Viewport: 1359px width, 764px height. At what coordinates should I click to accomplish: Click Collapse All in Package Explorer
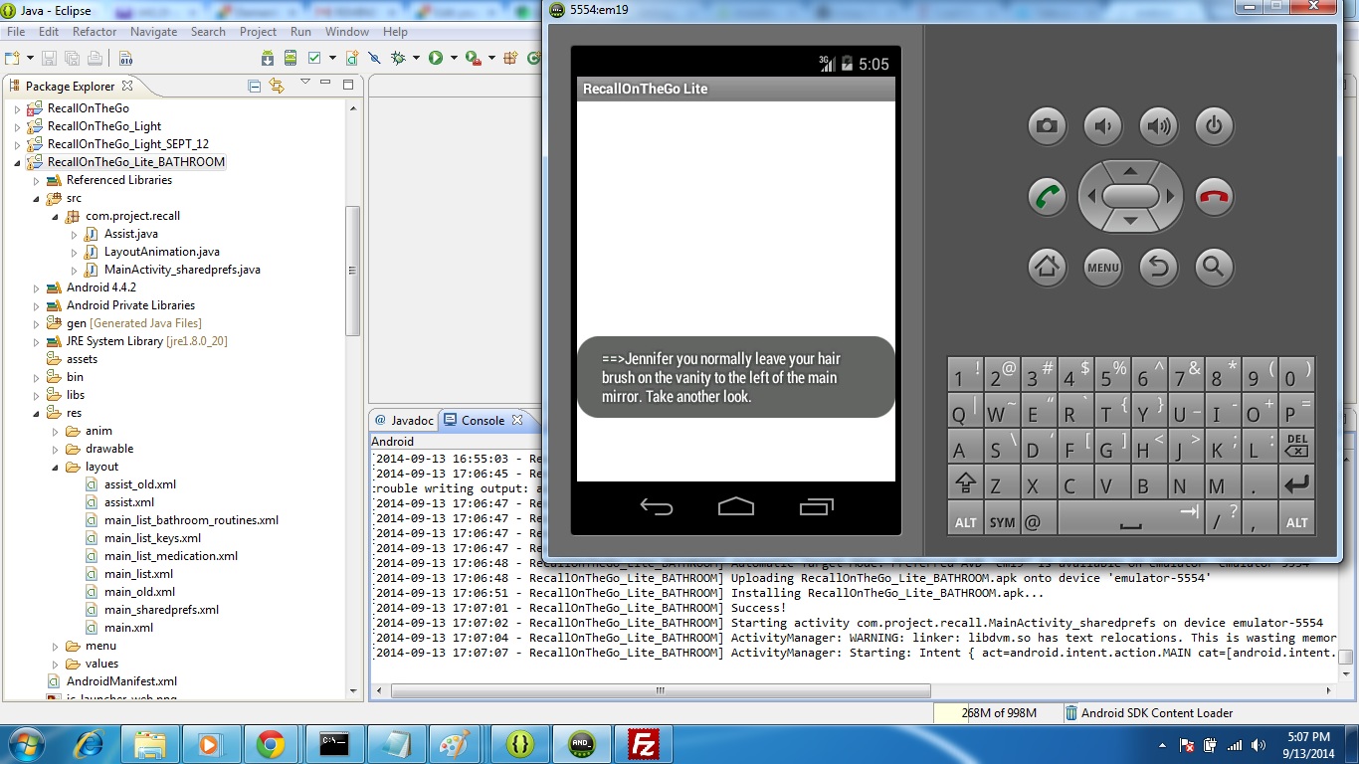(255, 87)
